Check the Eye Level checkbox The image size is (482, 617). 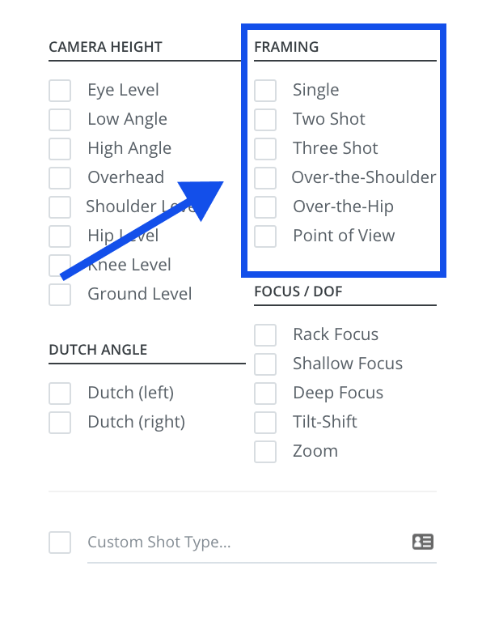[x=60, y=91]
